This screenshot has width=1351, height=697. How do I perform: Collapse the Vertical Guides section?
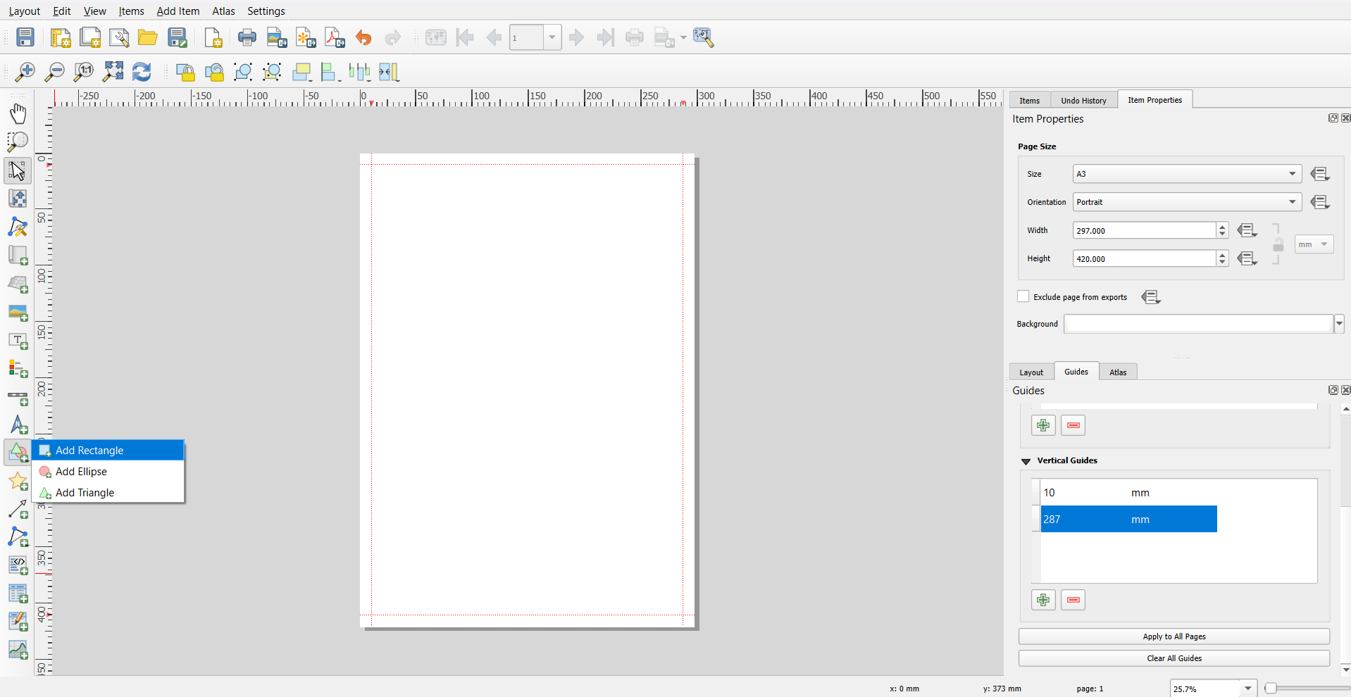pyautogui.click(x=1026, y=461)
